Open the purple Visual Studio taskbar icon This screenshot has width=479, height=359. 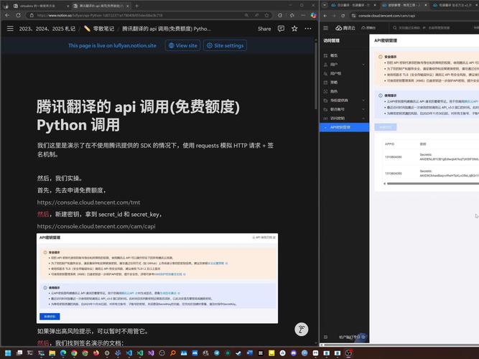coord(151,353)
